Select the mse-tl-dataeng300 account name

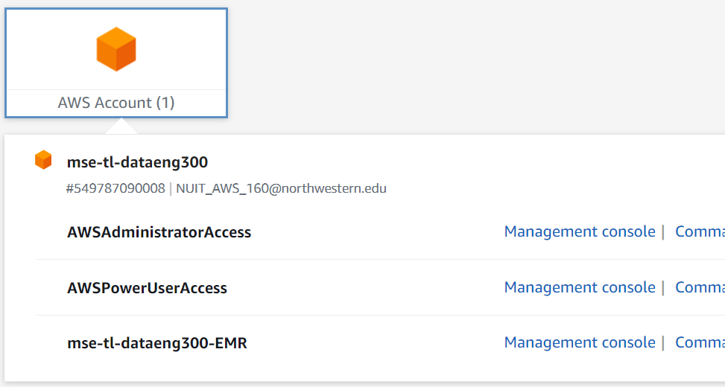[x=137, y=161]
